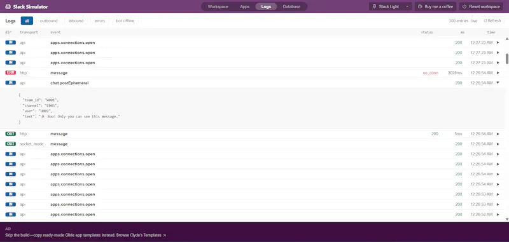509x242 pixels.
Task: Show only errors in logs
Action: pos(100,21)
